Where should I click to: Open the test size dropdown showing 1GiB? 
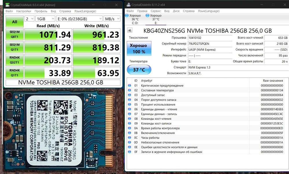pyautogui.click(x=45, y=19)
